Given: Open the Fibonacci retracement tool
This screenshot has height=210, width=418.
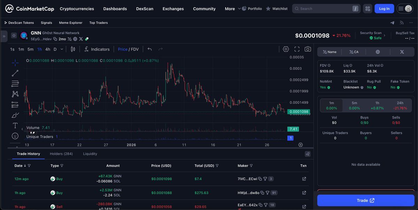Looking at the screenshot, I should coord(15,84).
